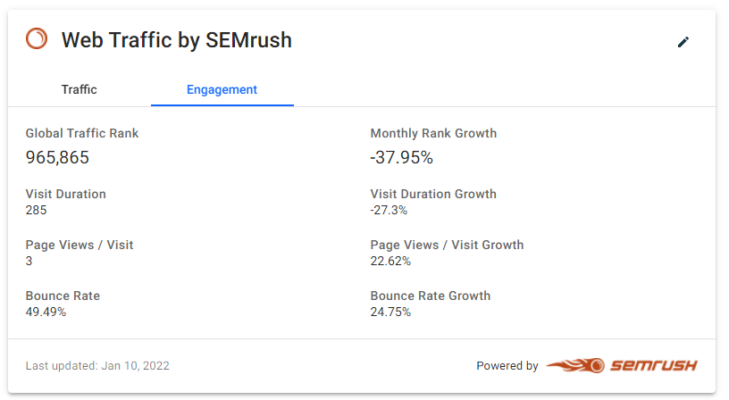Click the Global Traffic Rank label
Viewport: 729px width, 400px height.
click(82, 134)
